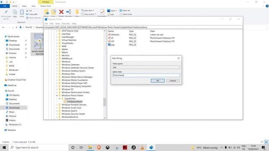Image resolution: width=269 pixels, height=151 pixels.
Task: Close the Edit String dialog with X
Action: coord(179,58)
